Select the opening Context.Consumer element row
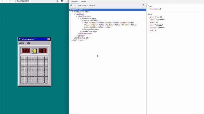Screen dimensions: 204x114 tap(90, 21)
